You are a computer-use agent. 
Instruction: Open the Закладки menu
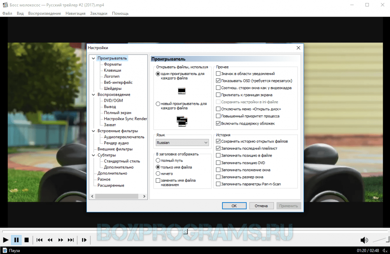click(x=99, y=13)
